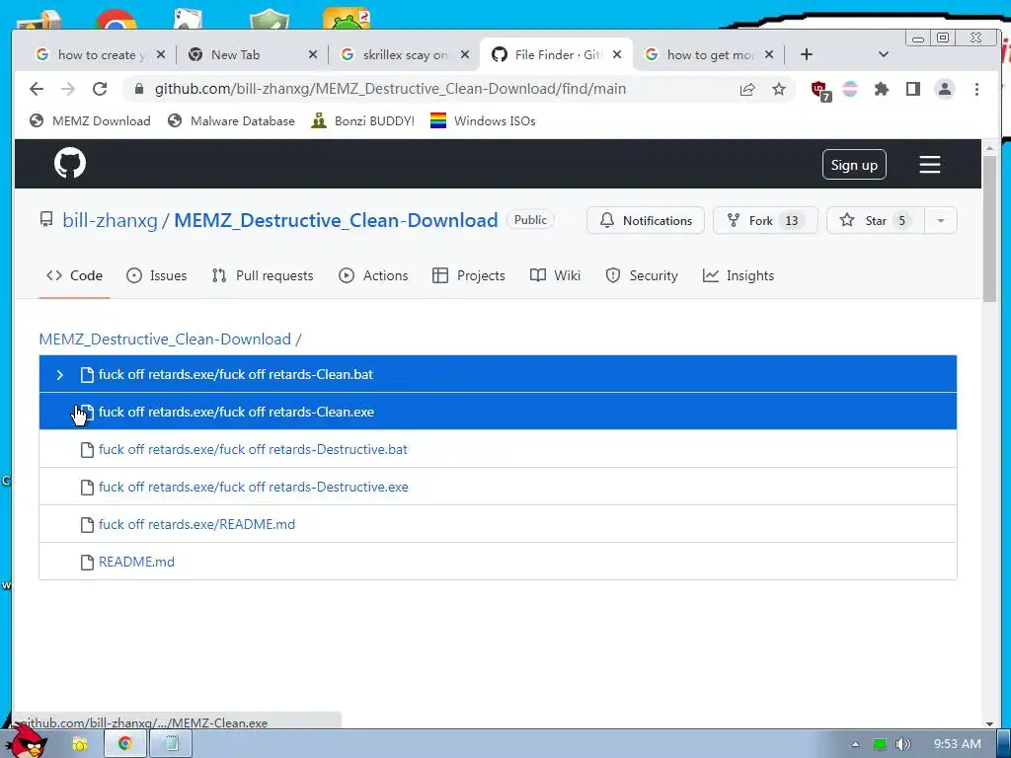Click the file icon beside retards-Destructive.bat
The width and height of the screenshot is (1011, 758).
pos(87,450)
